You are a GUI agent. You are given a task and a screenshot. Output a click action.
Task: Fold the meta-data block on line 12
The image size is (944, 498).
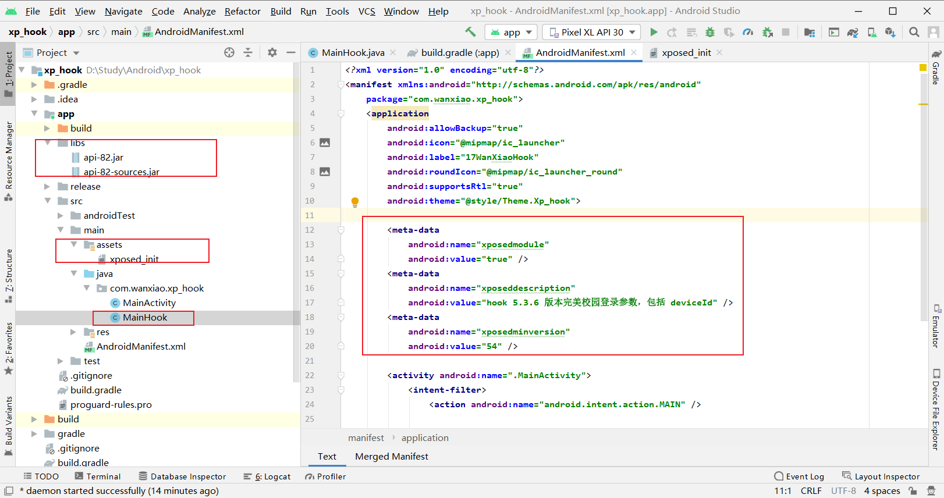coord(341,230)
